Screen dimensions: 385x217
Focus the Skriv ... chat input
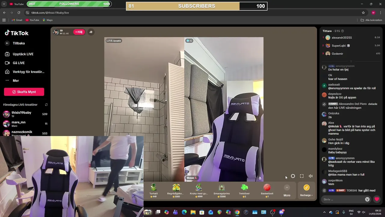click(343, 199)
